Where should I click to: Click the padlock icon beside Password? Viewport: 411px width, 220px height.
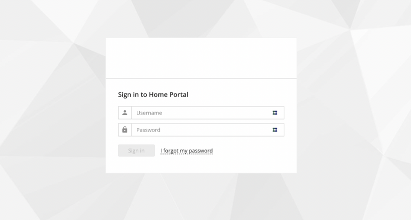tap(125, 130)
